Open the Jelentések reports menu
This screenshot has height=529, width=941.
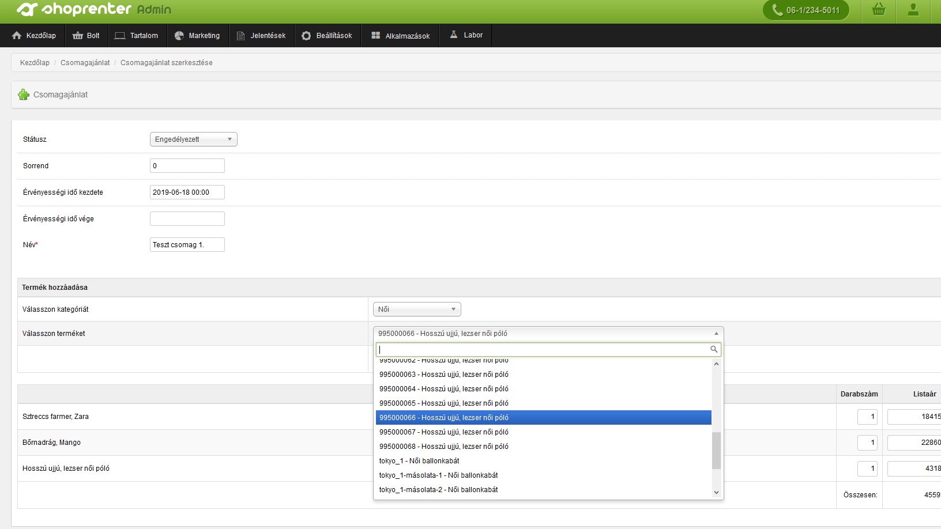(x=262, y=35)
